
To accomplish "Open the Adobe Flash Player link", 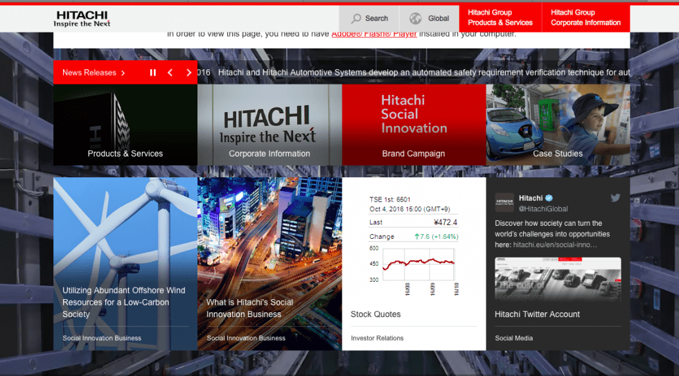I will coord(373,33).
